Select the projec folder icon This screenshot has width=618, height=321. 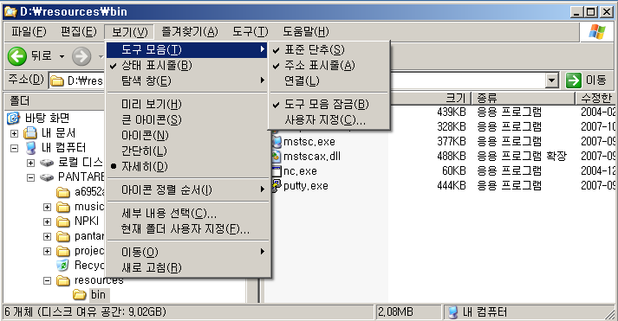[63, 251]
